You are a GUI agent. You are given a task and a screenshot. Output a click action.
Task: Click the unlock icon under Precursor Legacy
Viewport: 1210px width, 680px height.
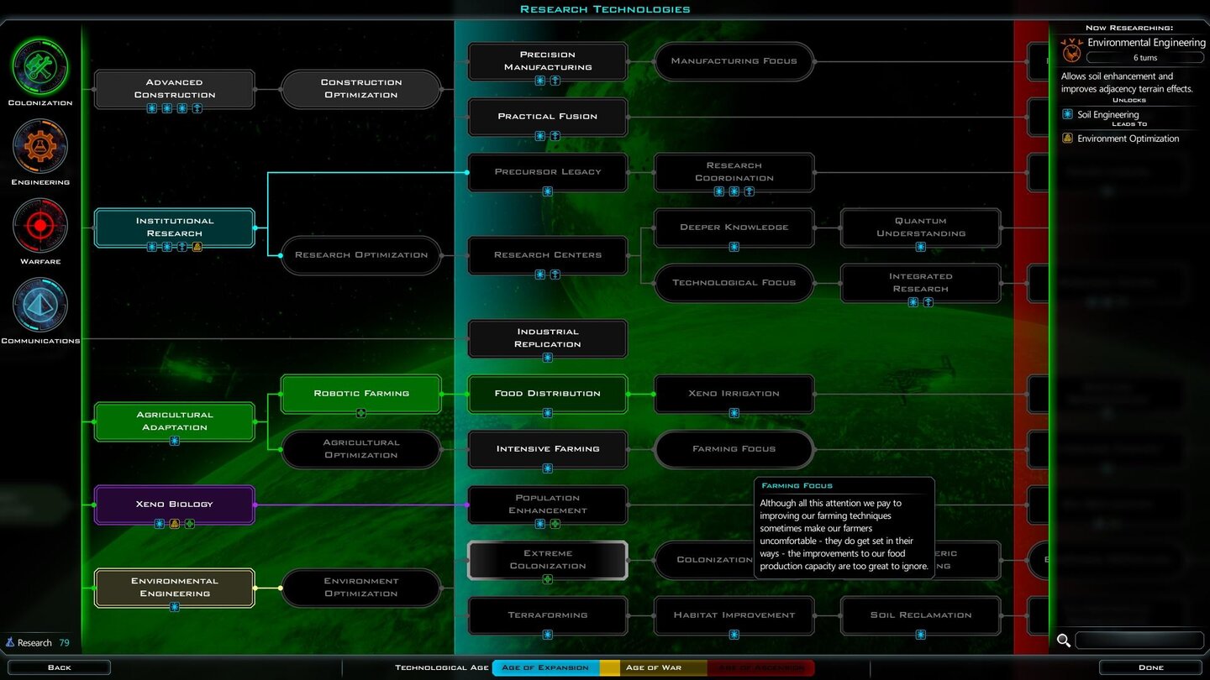548,191
